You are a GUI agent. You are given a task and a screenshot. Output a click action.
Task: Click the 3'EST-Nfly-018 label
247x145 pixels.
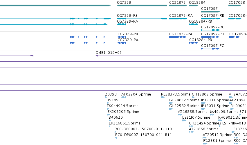click(232, 123)
